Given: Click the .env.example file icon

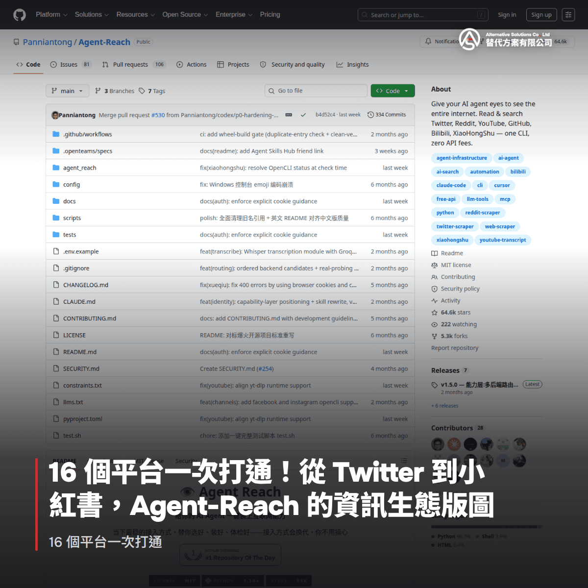Looking at the screenshot, I should point(56,251).
